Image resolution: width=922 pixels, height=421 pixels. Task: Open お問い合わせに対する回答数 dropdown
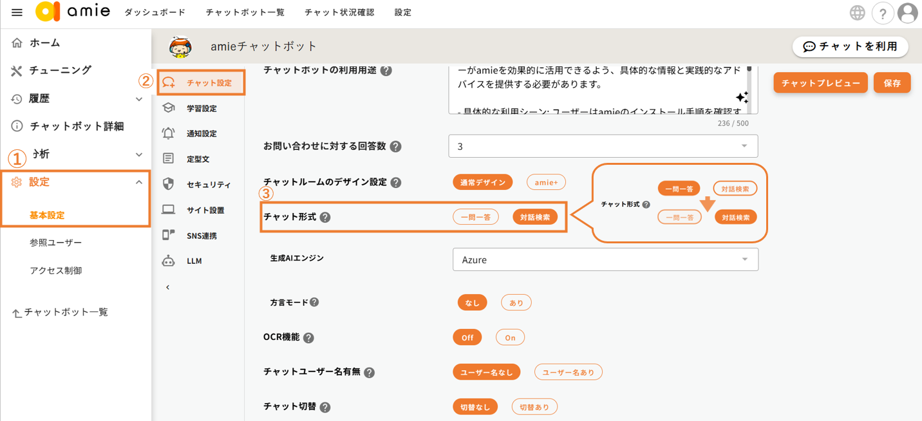603,146
